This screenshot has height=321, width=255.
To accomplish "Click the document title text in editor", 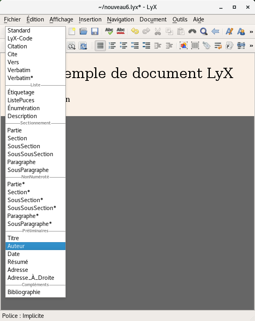I will click(150, 73).
